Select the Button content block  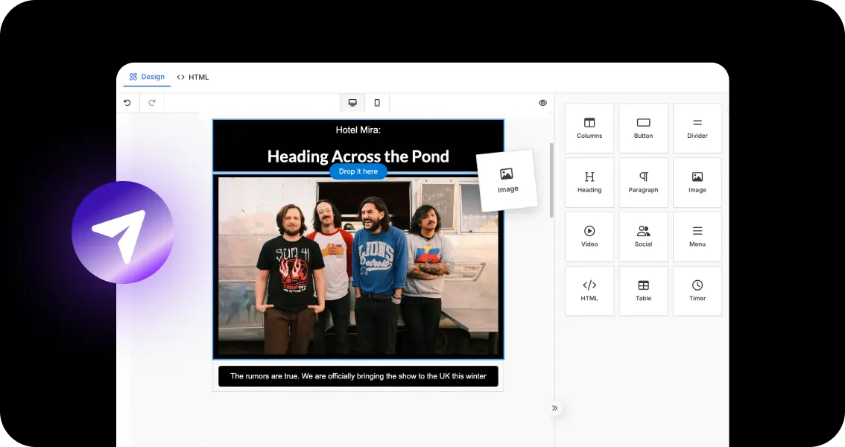coord(643,128)
